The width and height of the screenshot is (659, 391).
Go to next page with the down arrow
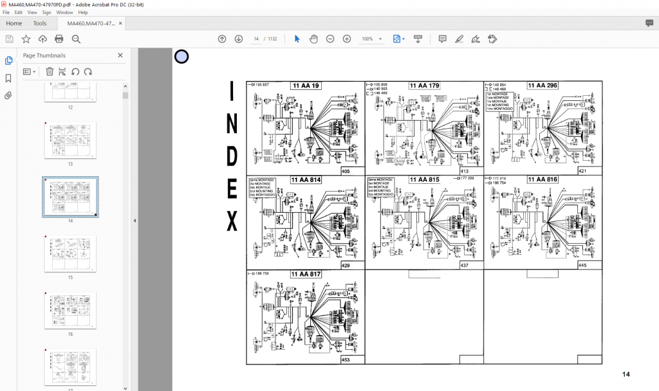[x=239, y=39]
